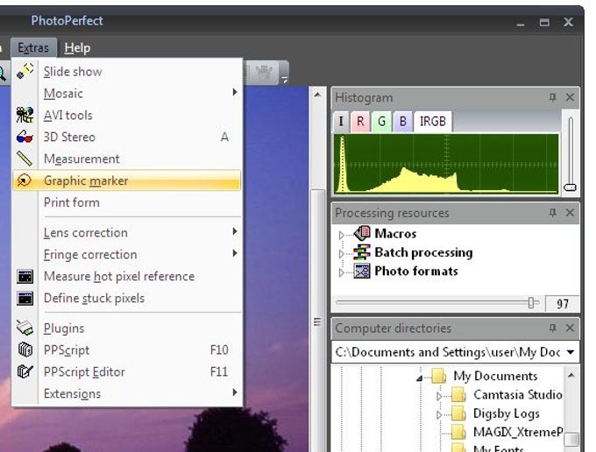
Task: Select Batch processing tree item
Action: [x=424, y=252]
